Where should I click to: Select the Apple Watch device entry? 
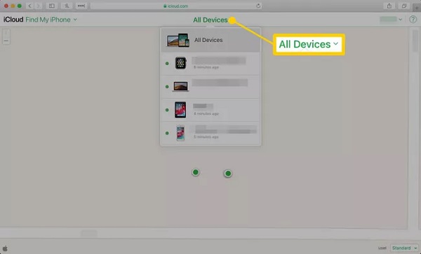point(210,64)
